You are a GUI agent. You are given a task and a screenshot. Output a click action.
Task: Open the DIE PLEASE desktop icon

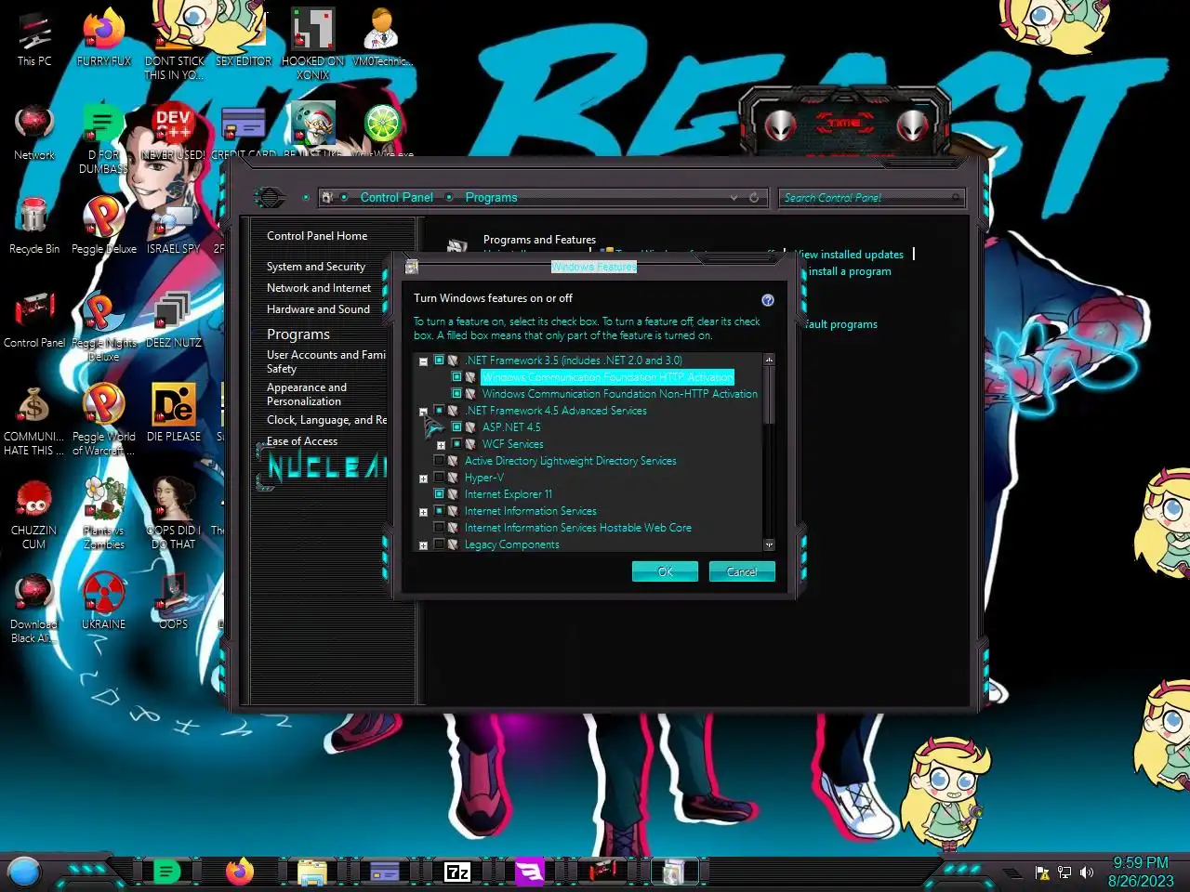pos(174,413)
